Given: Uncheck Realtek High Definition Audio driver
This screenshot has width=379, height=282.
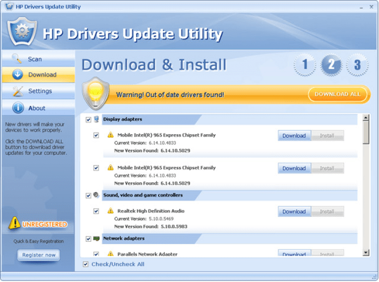Looking at the screenshot, I should (96, 211).
